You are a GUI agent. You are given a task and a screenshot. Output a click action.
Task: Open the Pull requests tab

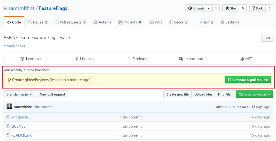(71, 22)
